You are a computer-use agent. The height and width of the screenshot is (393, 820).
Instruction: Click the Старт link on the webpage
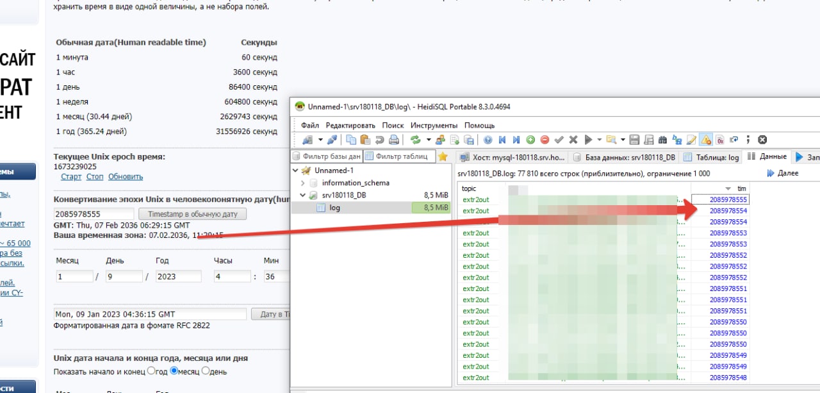point(71,176)
